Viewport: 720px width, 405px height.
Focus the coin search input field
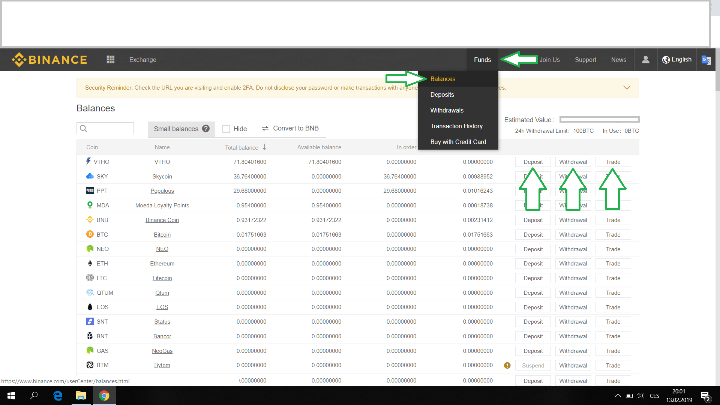point(105,129)
